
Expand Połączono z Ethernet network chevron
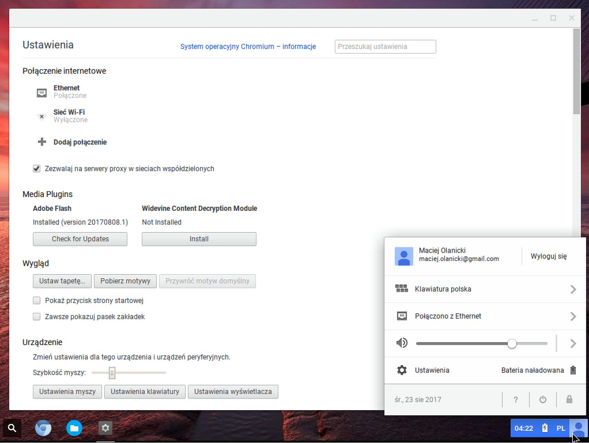tap(573, 316)
